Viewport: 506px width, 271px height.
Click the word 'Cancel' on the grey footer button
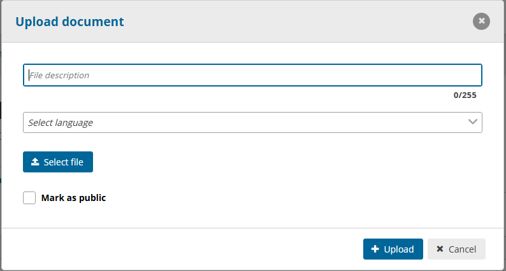pos(463,249)
